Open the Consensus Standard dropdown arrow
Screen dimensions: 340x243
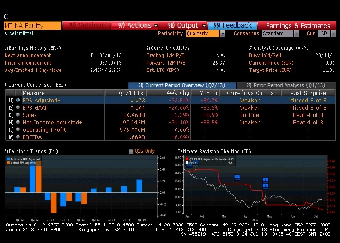click(297, 34)
